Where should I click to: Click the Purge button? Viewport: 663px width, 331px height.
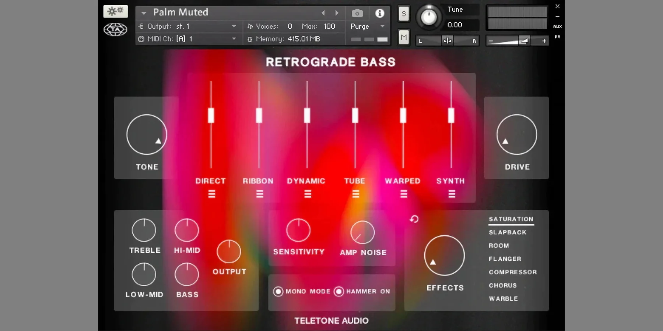tap(359, 26)
